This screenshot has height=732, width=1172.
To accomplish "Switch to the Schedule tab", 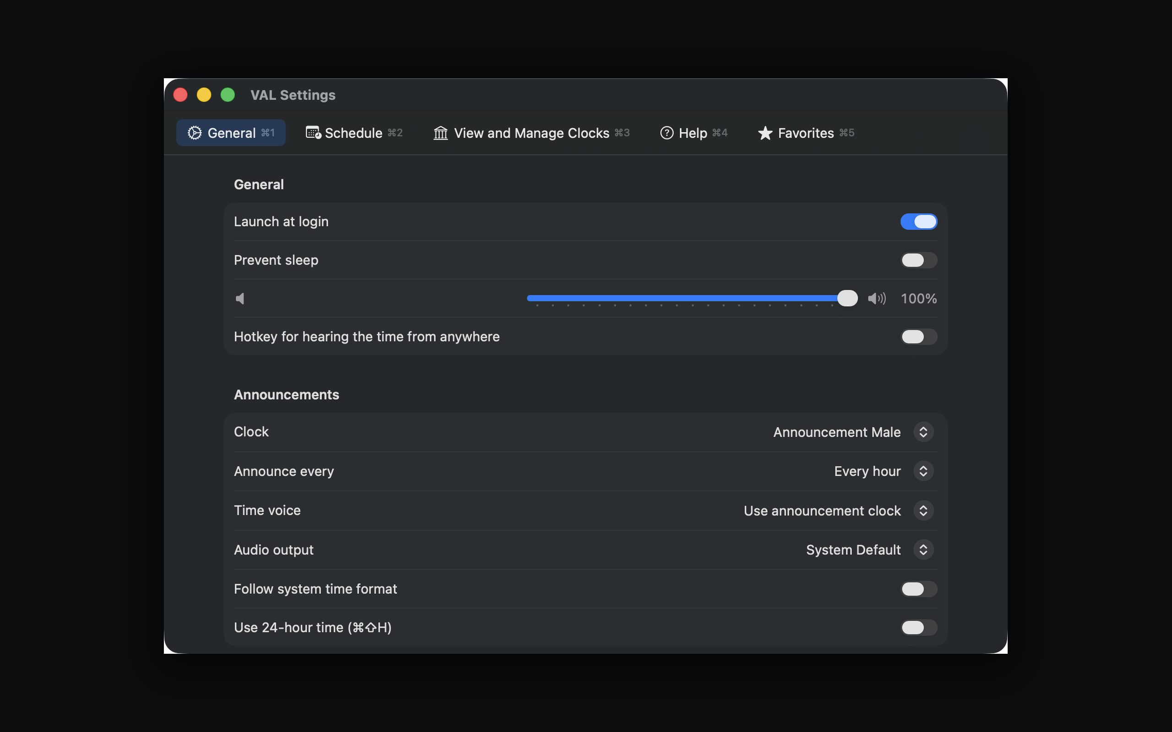I will pyautogui.click(x=354, y=133).
